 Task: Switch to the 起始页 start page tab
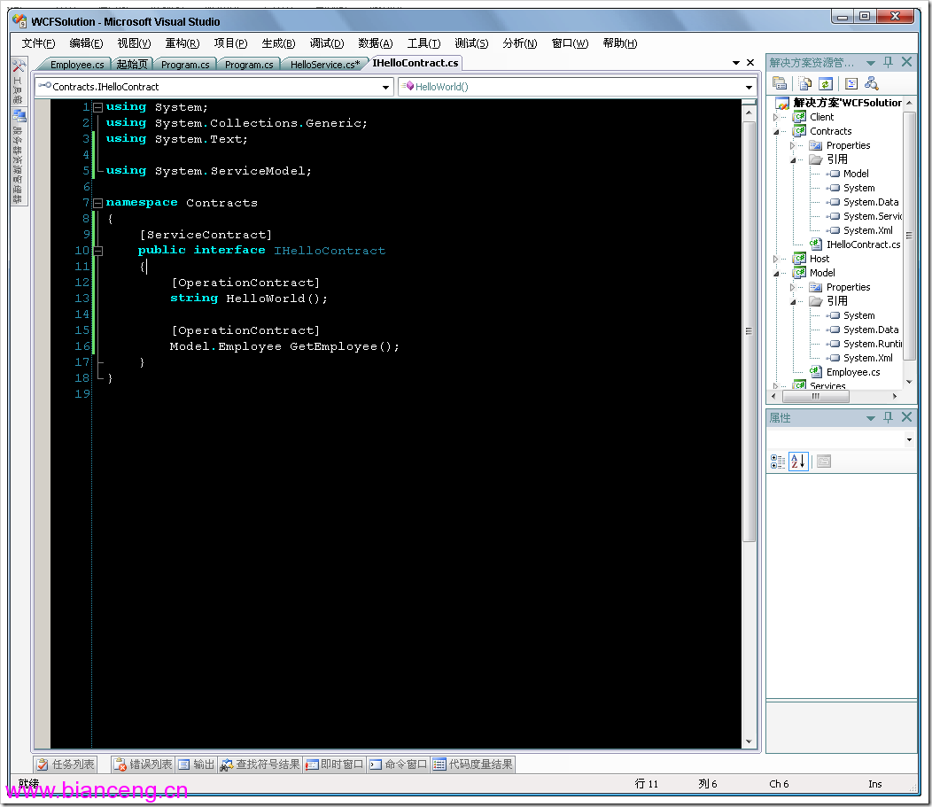tap(132, 64)
